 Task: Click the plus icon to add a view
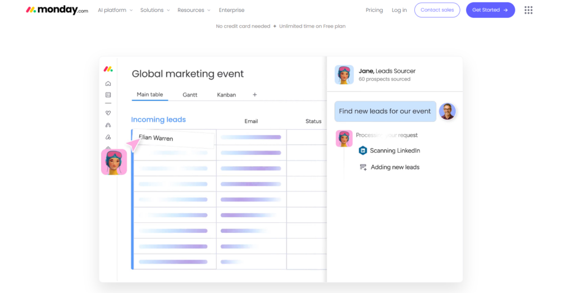point(254,95)
